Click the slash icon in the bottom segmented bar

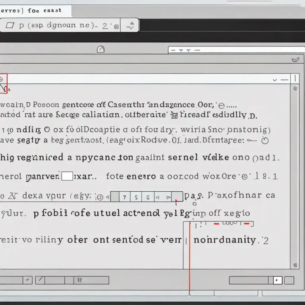click(x=40, y=280)
